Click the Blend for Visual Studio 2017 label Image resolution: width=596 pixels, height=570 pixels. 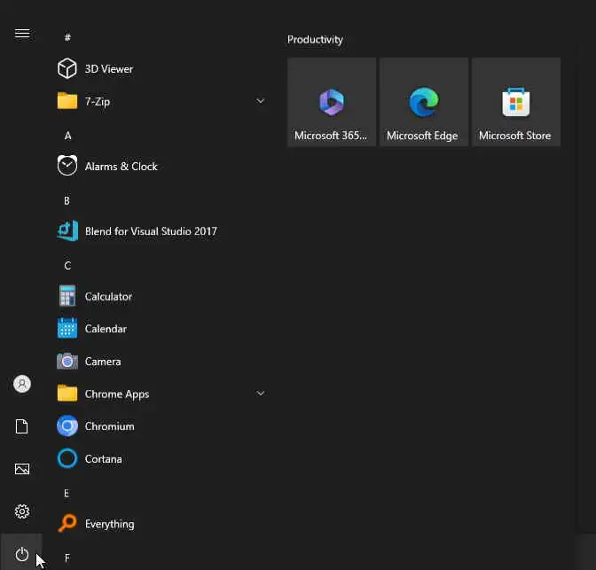click(x=151, y=231)
